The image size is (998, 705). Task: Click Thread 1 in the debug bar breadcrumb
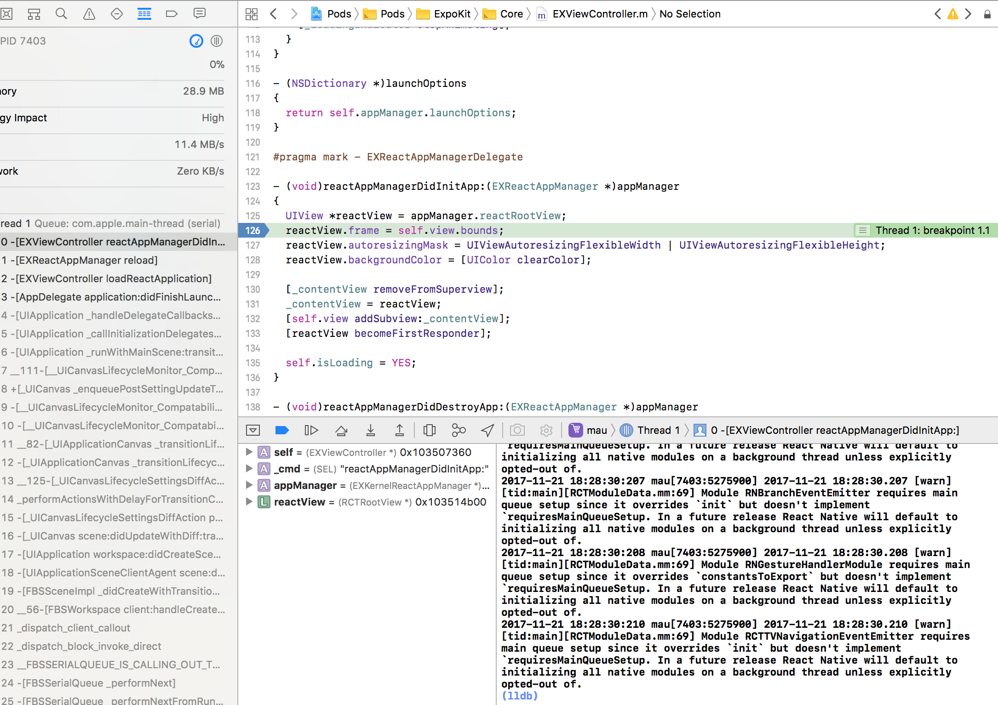pos(658,430)
